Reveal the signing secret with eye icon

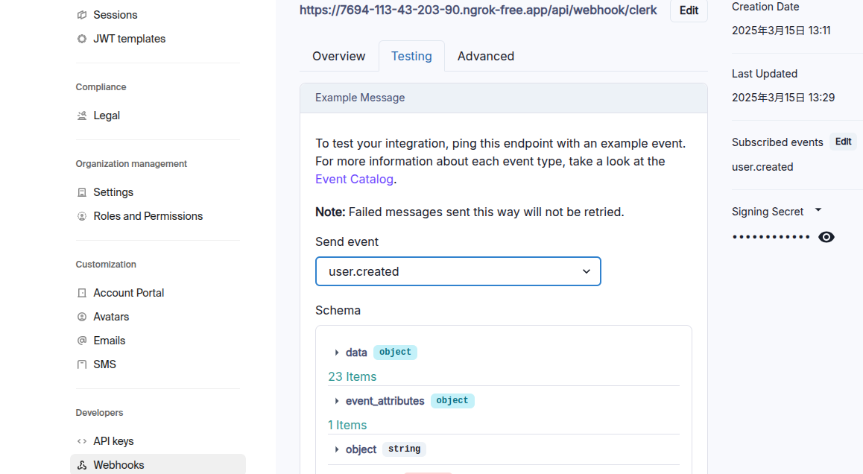pos(826,237)
